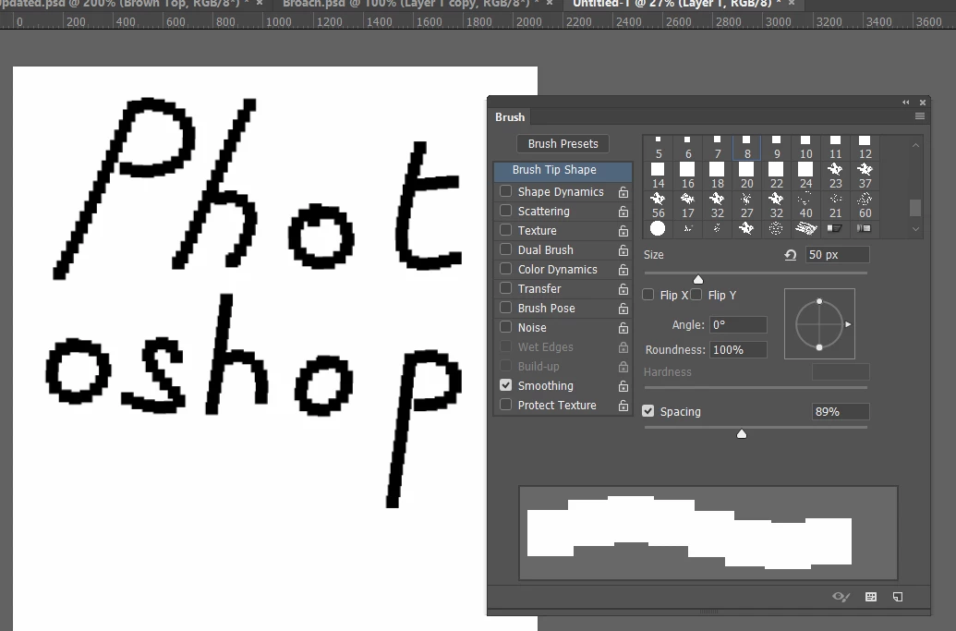Lock the Shape Dynamics settings
Image resolution: width=956 pixels, height=631 pixels.
(623, 192)
